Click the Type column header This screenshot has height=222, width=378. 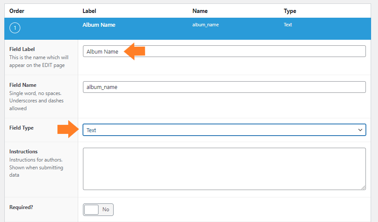click(290, 11)
